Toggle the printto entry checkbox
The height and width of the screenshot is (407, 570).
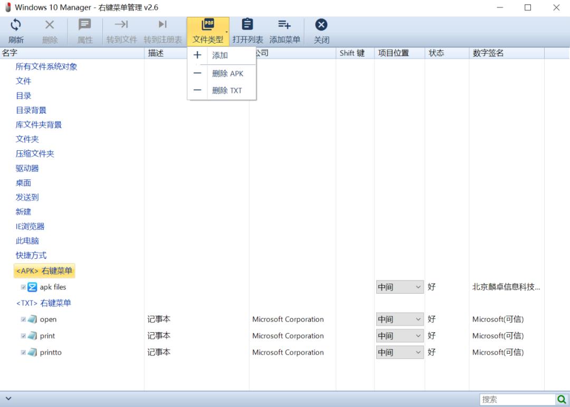point(23,352)
